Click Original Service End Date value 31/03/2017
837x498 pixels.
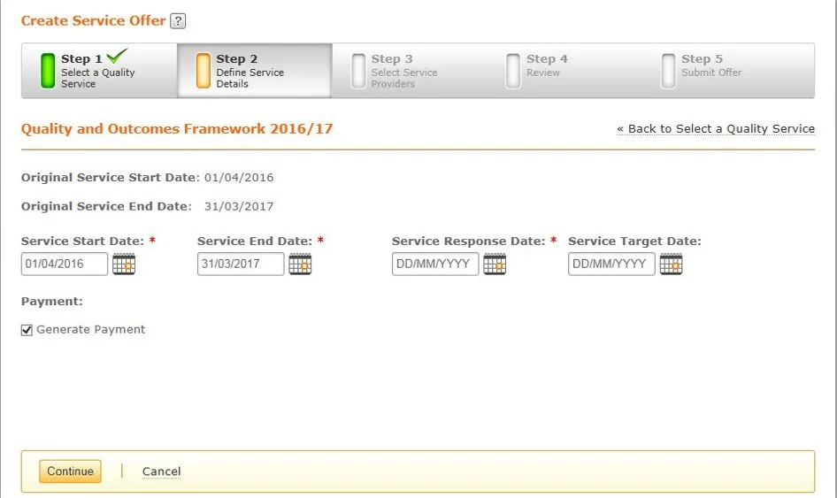[239, 206]
